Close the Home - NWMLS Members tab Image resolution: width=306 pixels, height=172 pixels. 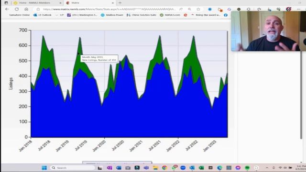tap(61, 3)
